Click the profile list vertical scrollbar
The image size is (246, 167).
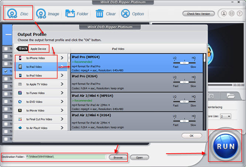coord(204,92)
